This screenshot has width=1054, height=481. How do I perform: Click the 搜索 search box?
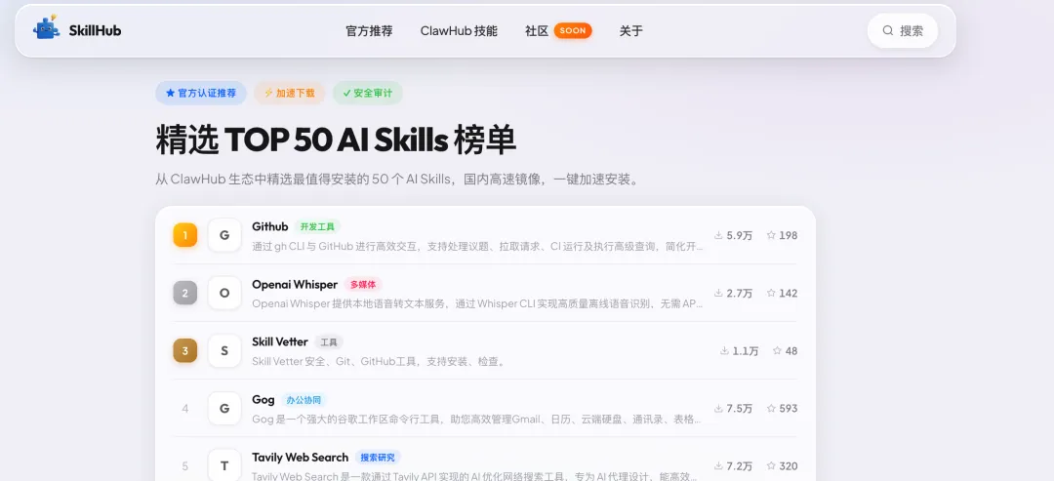pyautogui.click(x=903, y=31)
